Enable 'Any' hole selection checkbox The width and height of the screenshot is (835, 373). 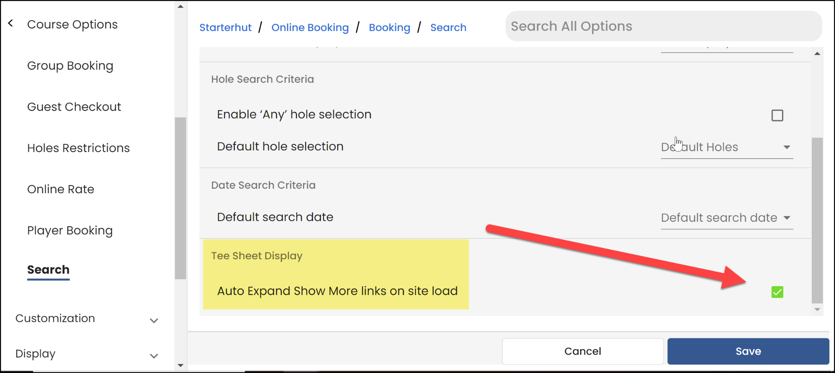[777, 115]
